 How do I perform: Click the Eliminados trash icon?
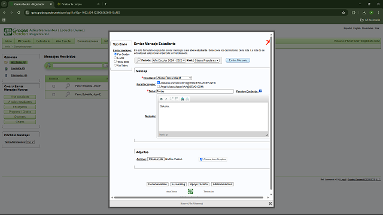(x=6, y=76)
